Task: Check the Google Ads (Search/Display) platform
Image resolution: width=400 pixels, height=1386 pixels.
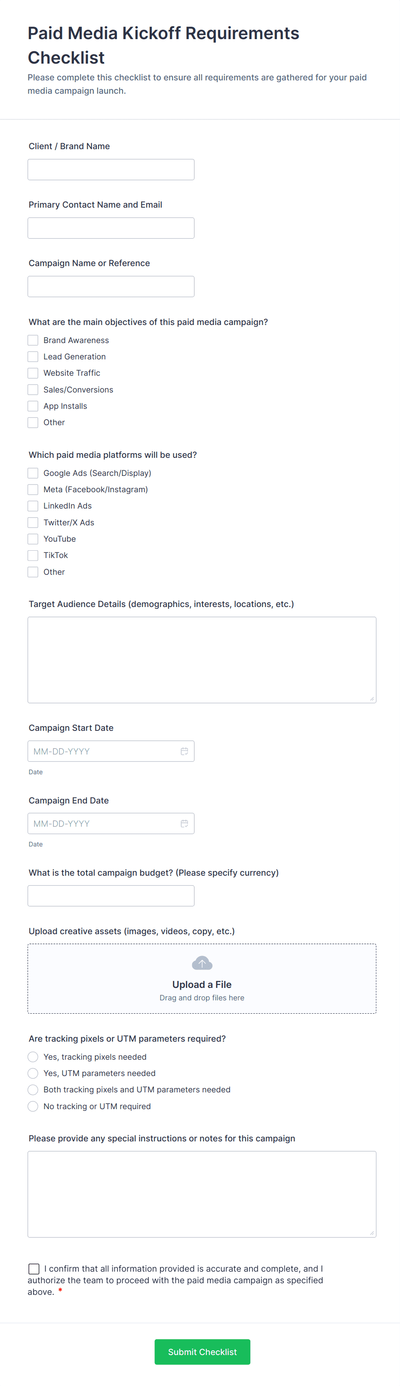Action: click(33, 473)
